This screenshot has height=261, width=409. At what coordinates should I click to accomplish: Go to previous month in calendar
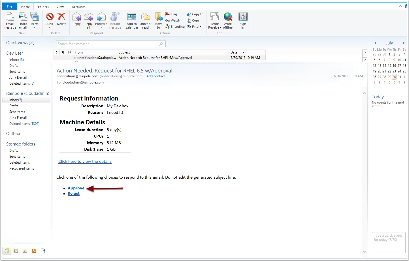(x=375, y=43)
